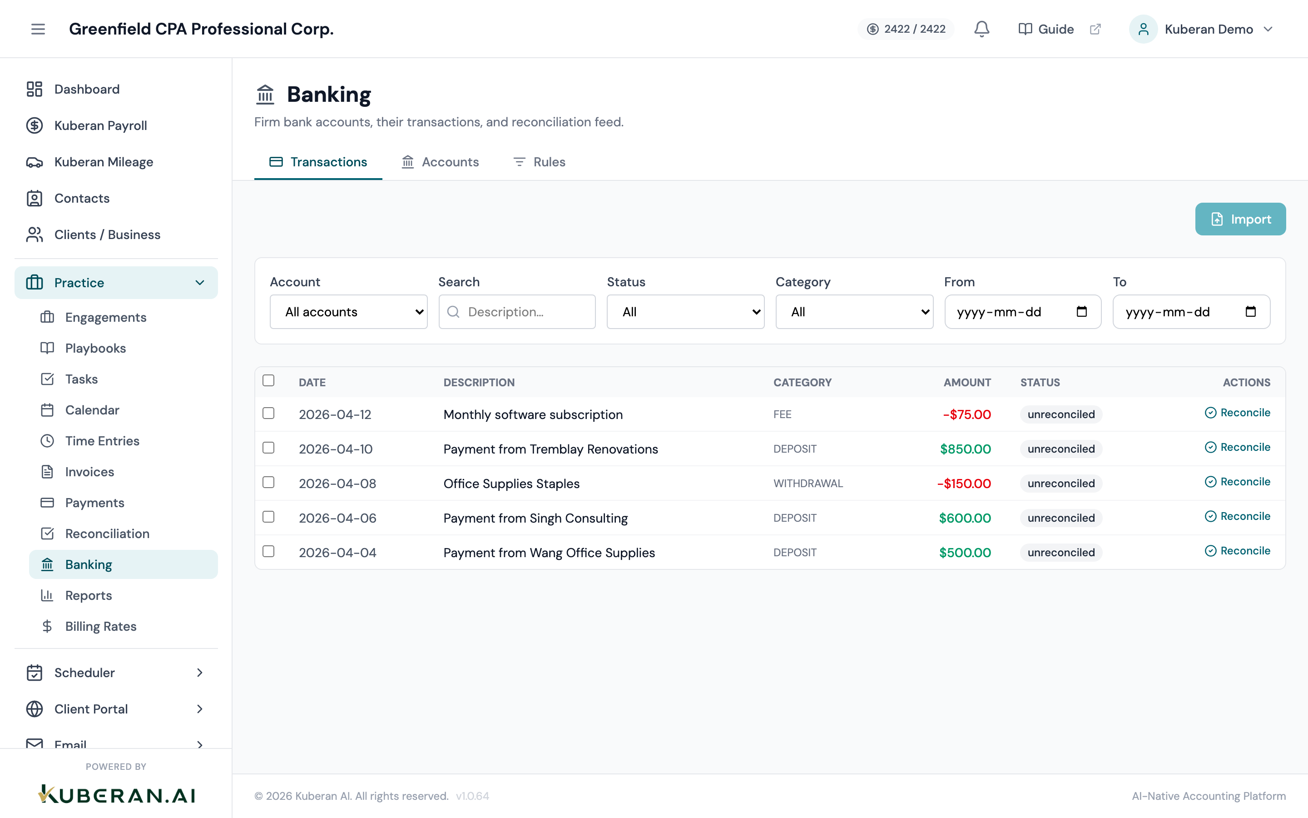This screenshot has width=1308, height=818.
Task: Click the Clients / Business people icon
Action: coord(35,235)
